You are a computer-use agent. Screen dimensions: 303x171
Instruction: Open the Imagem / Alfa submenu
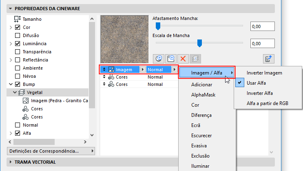207,73
